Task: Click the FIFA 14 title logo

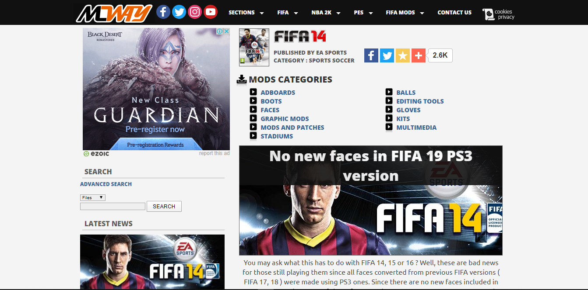Action: coord(300,37)
